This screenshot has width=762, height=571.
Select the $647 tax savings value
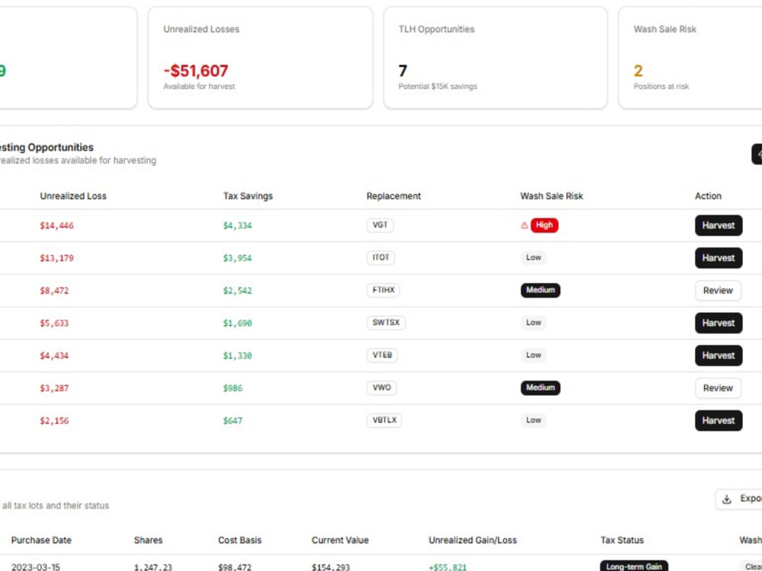coord(232,421)
